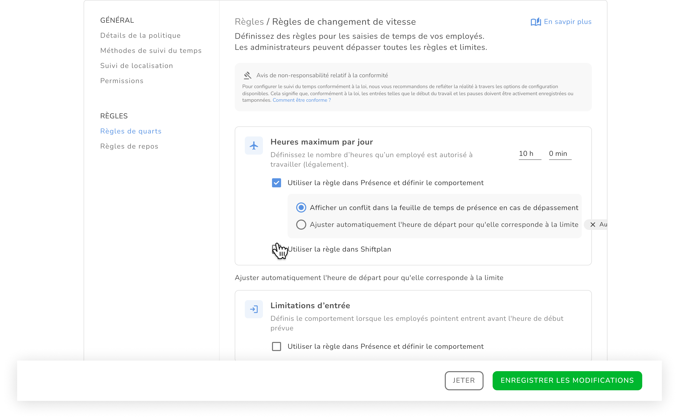Go to Méthodes de suivi du temps

click(x=151, y=51)
